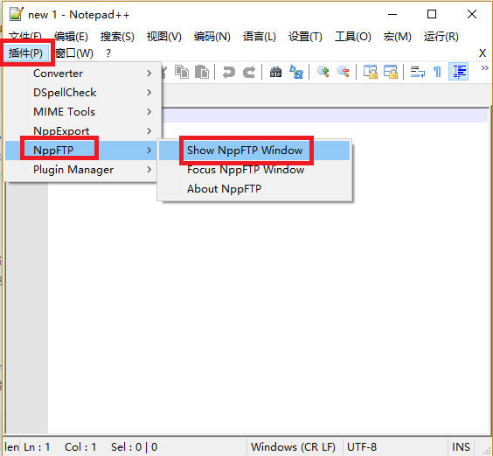This screenshot has width=493, height=456.
Task: Click the Redo arrow icon
Action: pos(249,72)
